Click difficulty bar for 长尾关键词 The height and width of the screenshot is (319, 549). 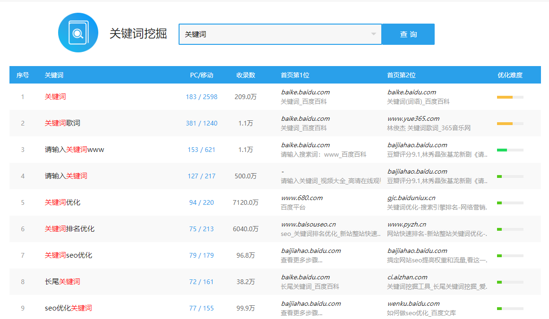tap(510, 282)
